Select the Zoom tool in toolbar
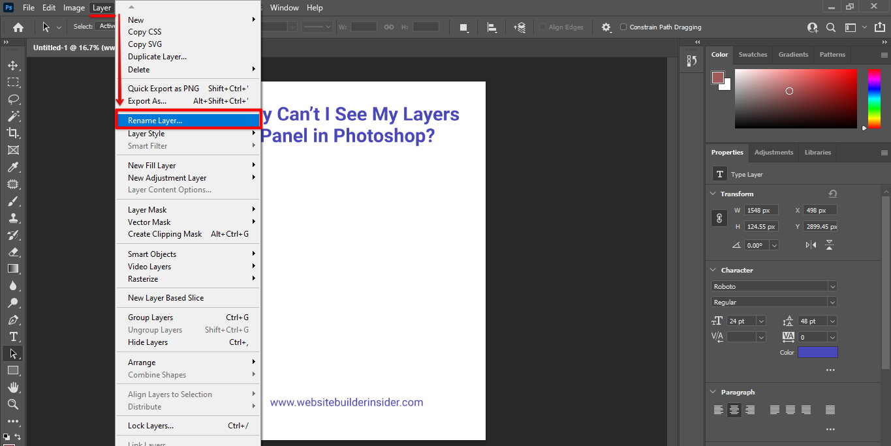 13,404
